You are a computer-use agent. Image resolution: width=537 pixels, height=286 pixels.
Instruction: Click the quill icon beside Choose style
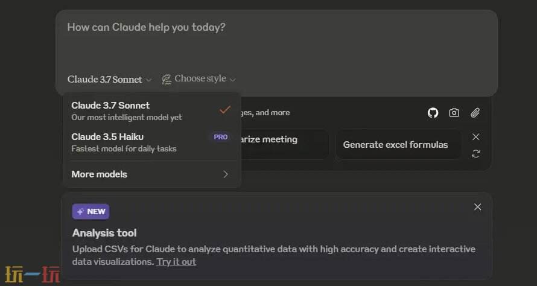coord(167,79)
